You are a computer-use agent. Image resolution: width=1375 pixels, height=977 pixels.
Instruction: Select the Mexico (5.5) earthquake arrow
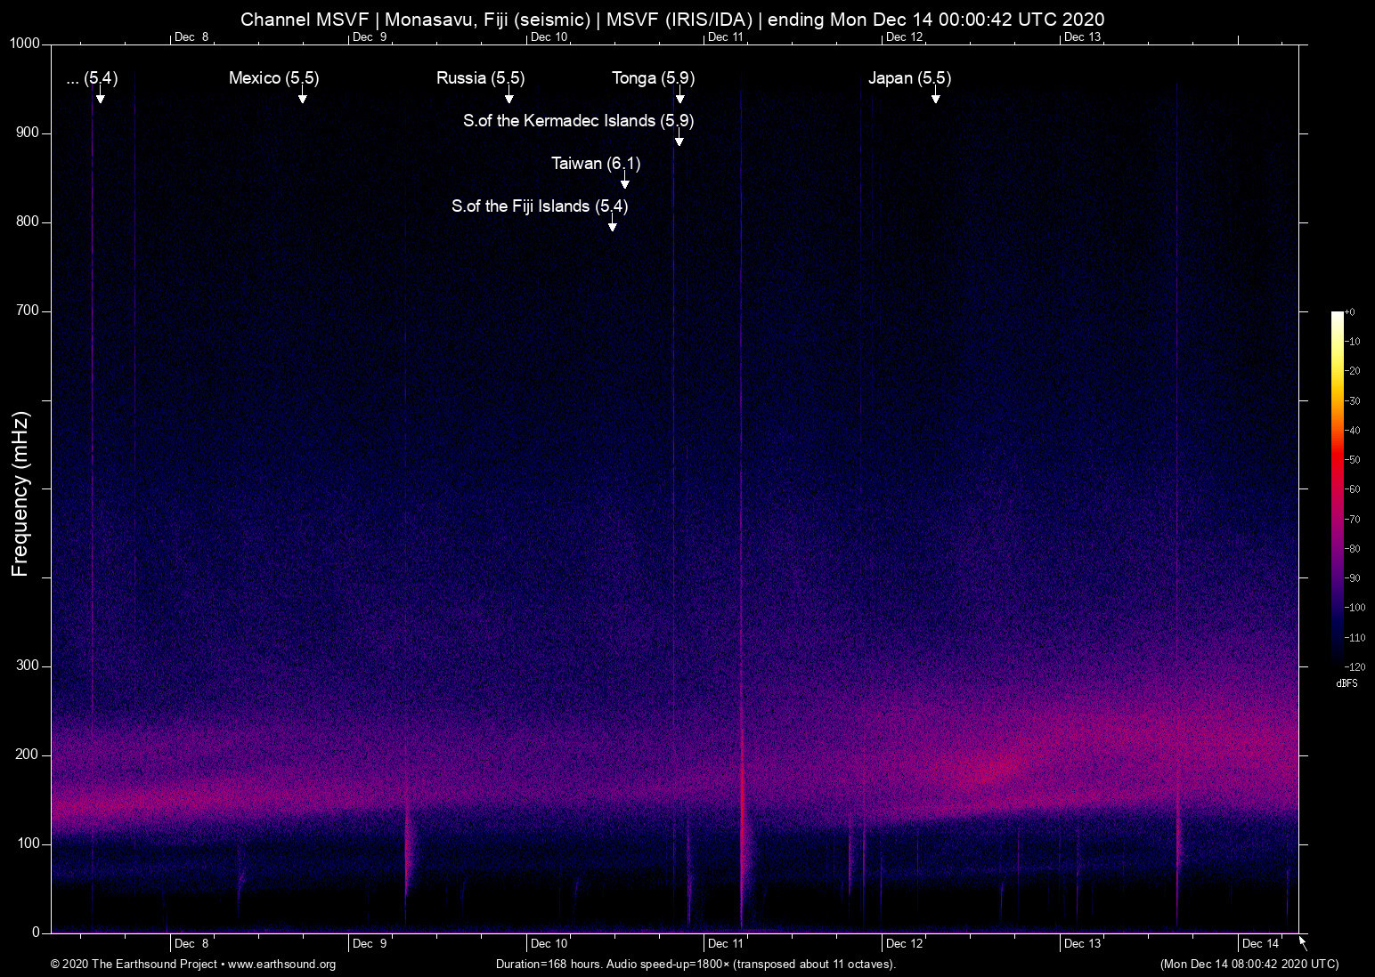click(304, 100)
